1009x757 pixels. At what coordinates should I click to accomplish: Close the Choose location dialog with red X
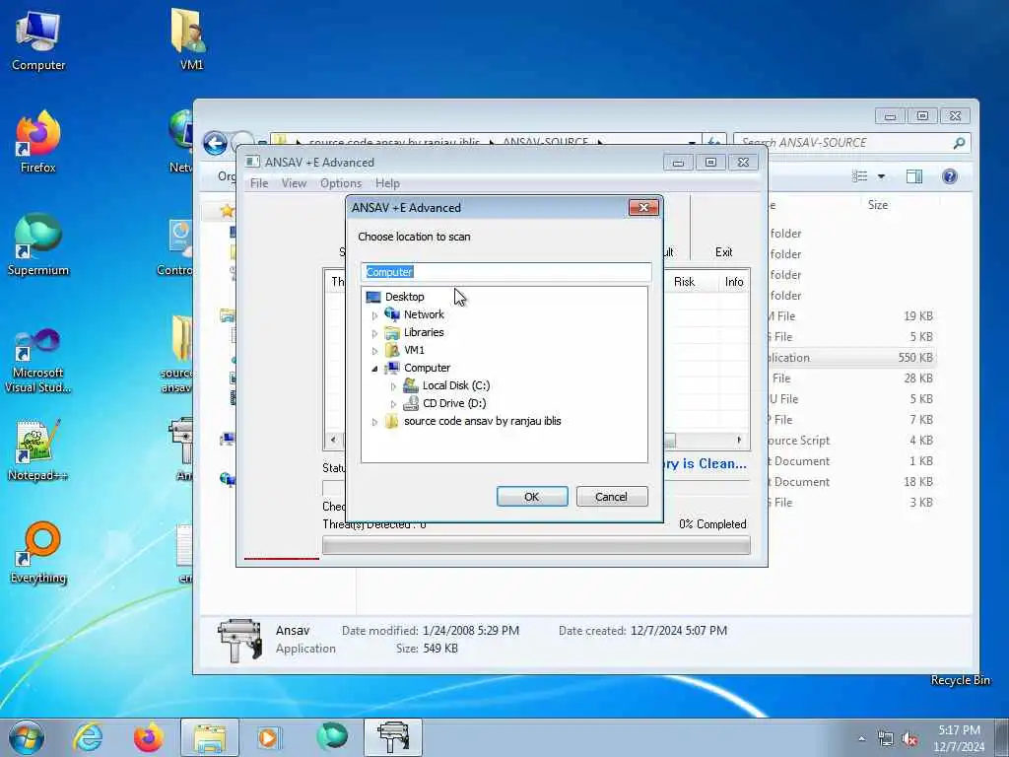tap(642, 207)
